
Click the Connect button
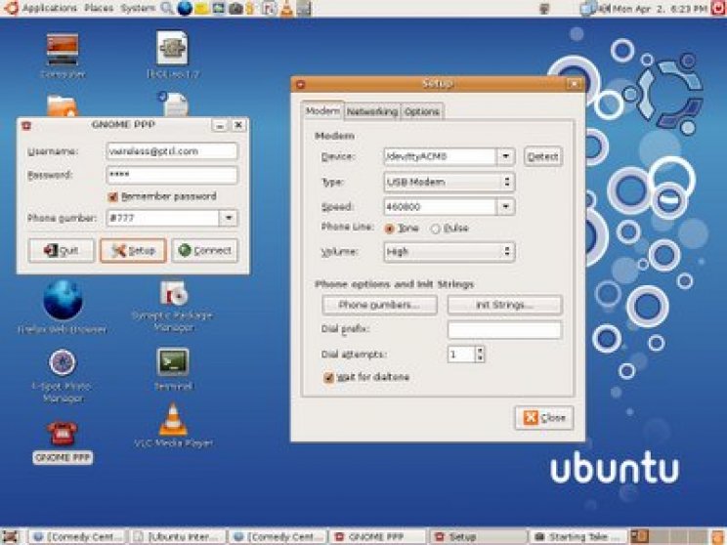205,251
